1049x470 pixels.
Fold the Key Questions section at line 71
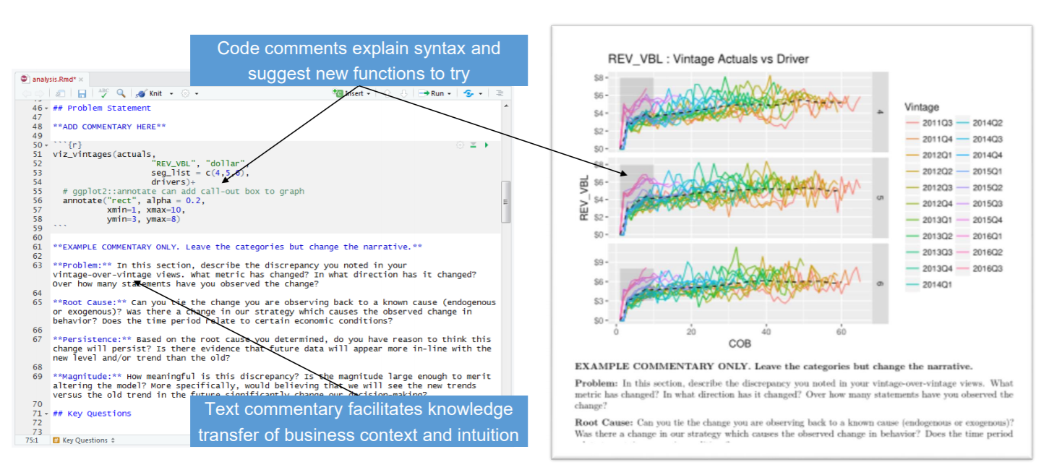coord(47,414)
